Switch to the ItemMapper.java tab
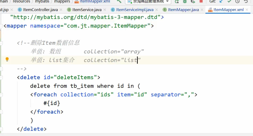This screenshot has width=253, height=136. pyautogui.click(x=183, y=10)
